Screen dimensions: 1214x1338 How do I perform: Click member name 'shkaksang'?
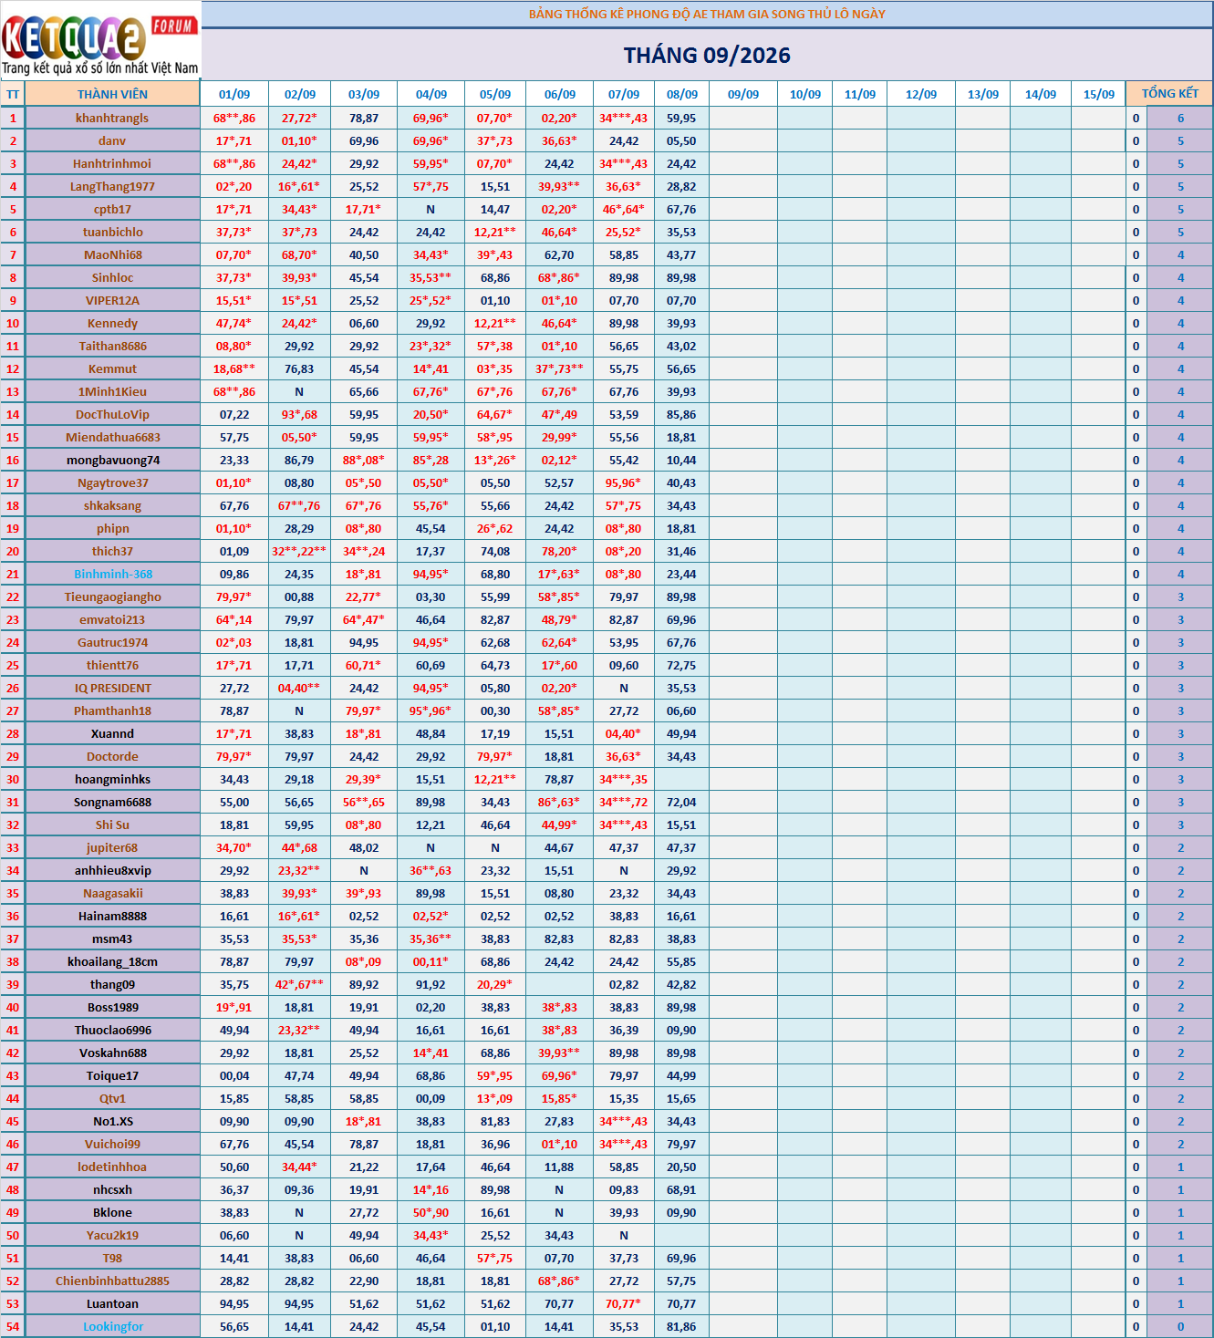coord(112,506)
